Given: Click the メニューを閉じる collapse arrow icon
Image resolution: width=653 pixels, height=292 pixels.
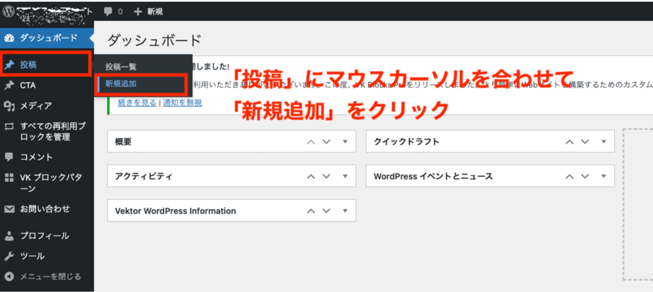Looking at the screenshot, I should click(9, 277).
